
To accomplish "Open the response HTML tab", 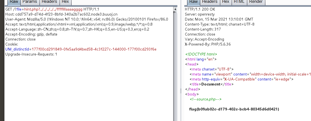I will pyautogui.click(x=239, y=2).
